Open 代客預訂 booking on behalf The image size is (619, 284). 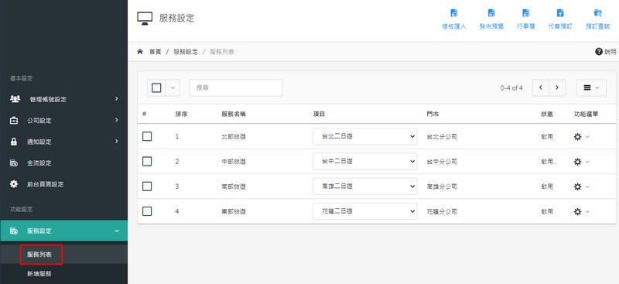pos(560,20)
